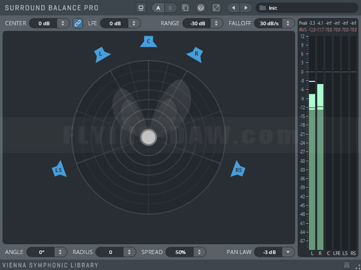This screenshot has height=270, width=361.
Task: Select the RS surround speaker icon
Action: [x=238, y=169]
